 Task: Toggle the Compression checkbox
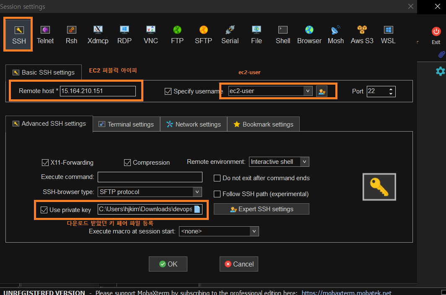pos(127,163)
